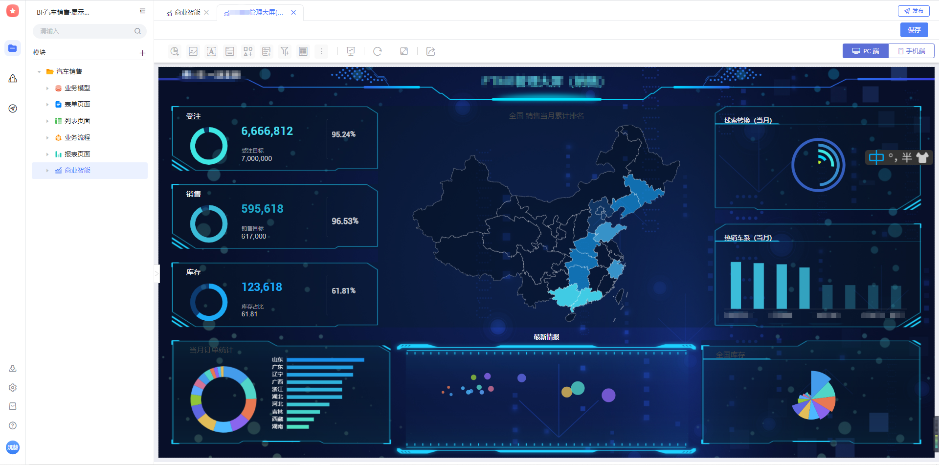
Task: Collapse the 汽车销售 folder tree
Action: click(40, 71)
